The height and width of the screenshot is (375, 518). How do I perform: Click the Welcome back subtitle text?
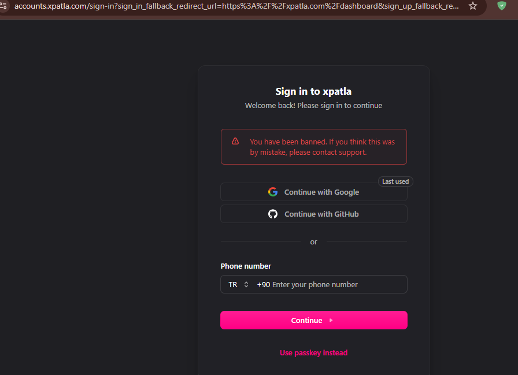tap(313, 106)
